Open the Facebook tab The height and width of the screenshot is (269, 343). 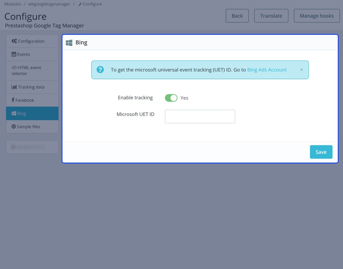[x=32, y=100]
